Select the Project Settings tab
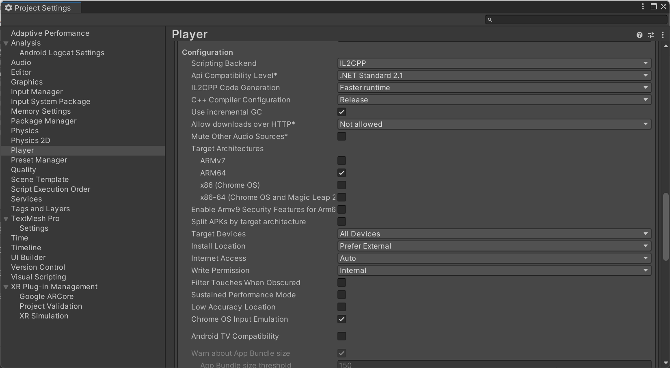The image size is (670, 368). (x=41, y=8)
